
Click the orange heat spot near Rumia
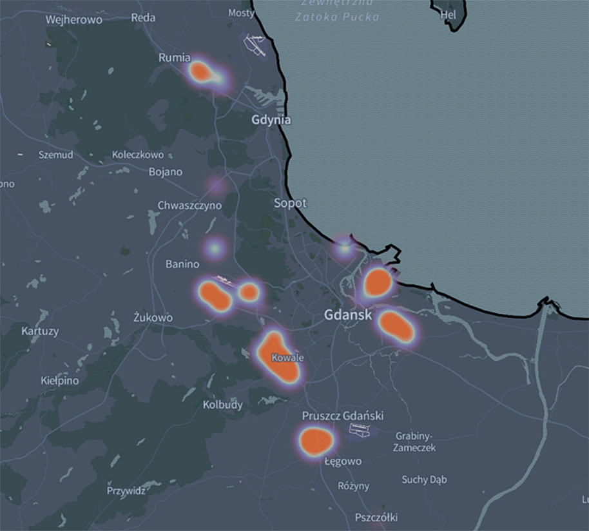201,71
